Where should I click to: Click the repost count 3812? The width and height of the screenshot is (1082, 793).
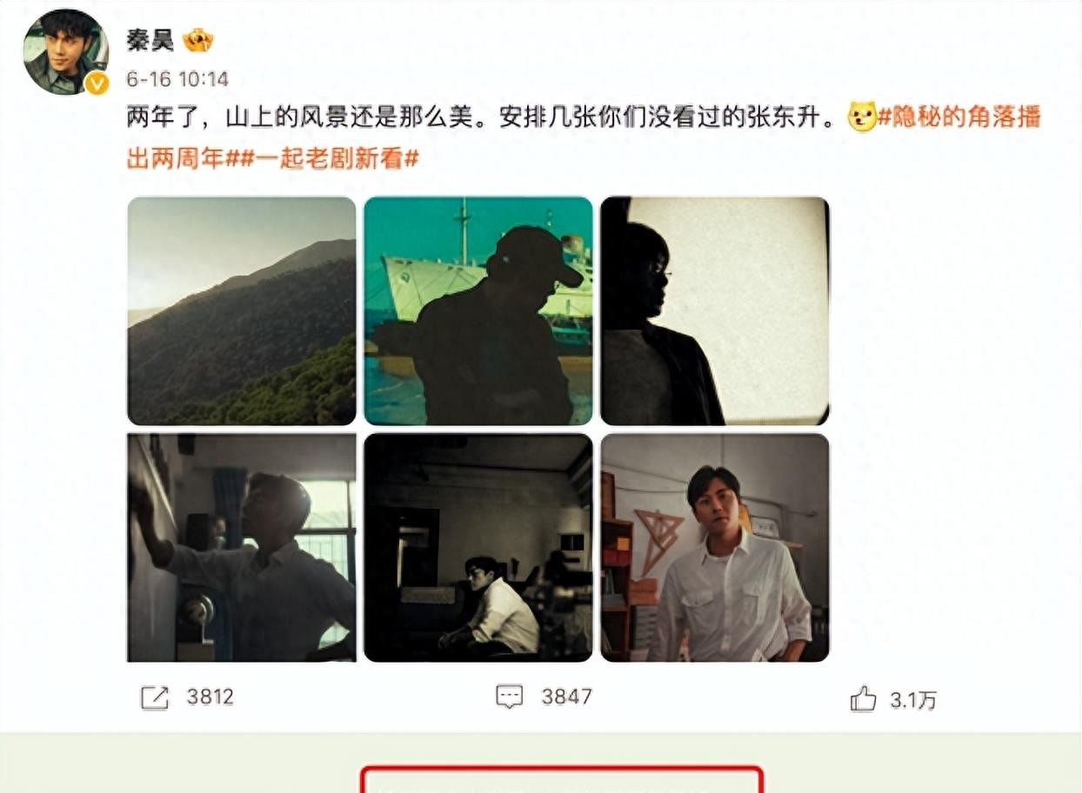point(210,696)
